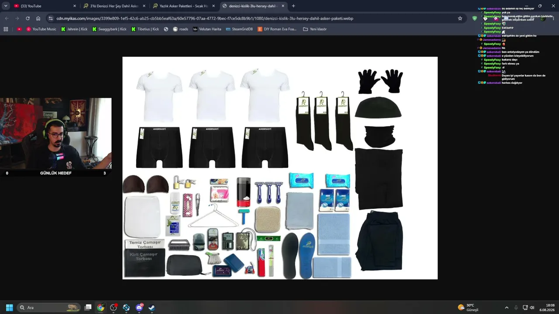The width and height of the screenshot is (559, 314).
Task: Open the green shield extension
Action: (475, 18)
